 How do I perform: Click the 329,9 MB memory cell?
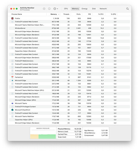coord(55,77)
